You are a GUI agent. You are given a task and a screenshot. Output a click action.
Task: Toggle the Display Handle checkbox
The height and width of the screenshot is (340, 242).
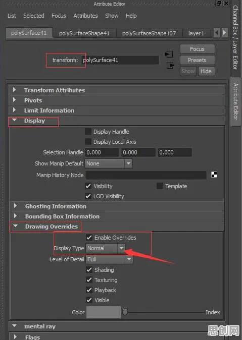[x=88, y=132]
